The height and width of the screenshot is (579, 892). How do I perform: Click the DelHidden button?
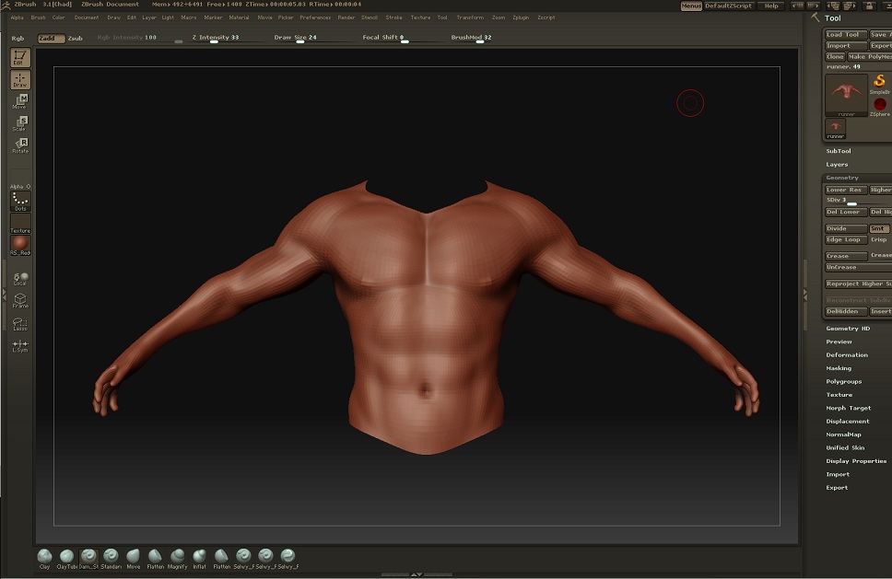(x=846, y=311)
